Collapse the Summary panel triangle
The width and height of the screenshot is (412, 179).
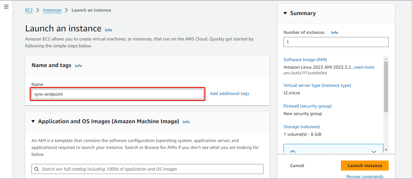[x=285, y=13]
